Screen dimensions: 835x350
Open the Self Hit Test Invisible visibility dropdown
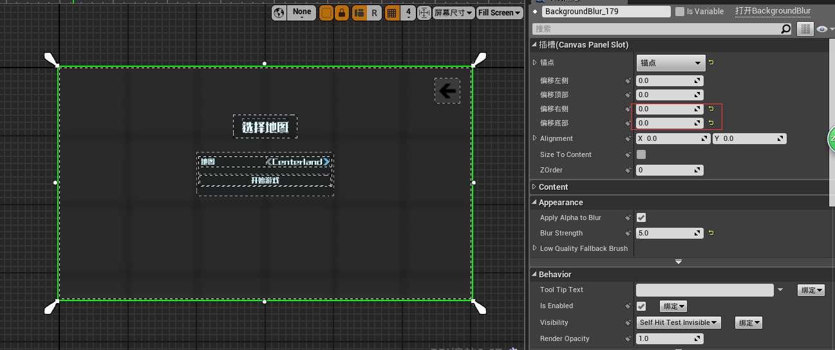pyautogui.click(x=679, y=322)
